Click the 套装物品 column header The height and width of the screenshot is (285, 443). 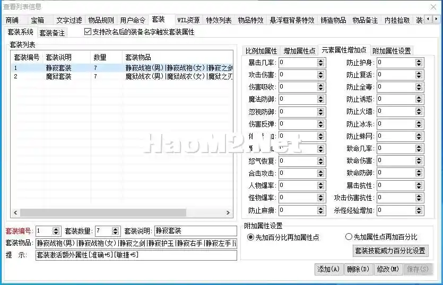click(177, 57)
